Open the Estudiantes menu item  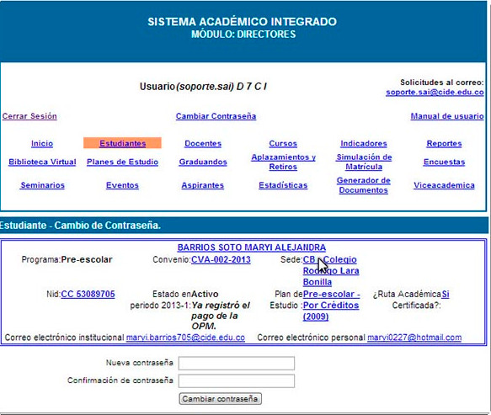pos(122,143)
